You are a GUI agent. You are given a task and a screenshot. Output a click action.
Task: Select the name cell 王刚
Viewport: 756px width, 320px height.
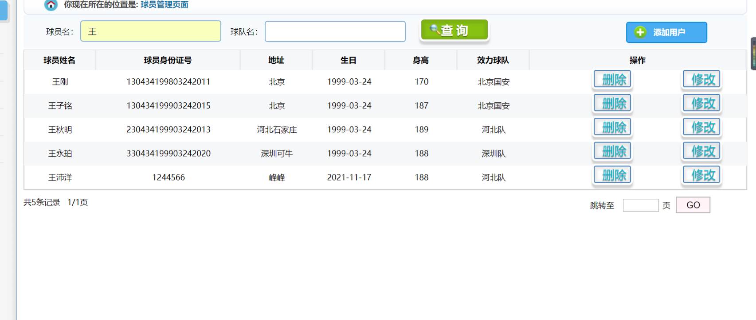[60, 82]
